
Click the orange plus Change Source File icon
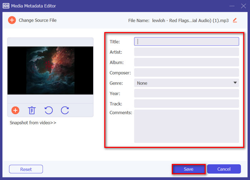(x=12, y=20)
